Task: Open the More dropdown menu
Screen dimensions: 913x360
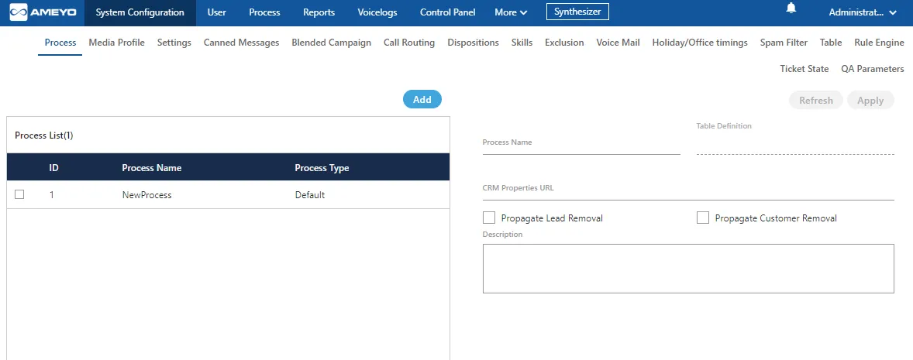Action: coord(511,12)
